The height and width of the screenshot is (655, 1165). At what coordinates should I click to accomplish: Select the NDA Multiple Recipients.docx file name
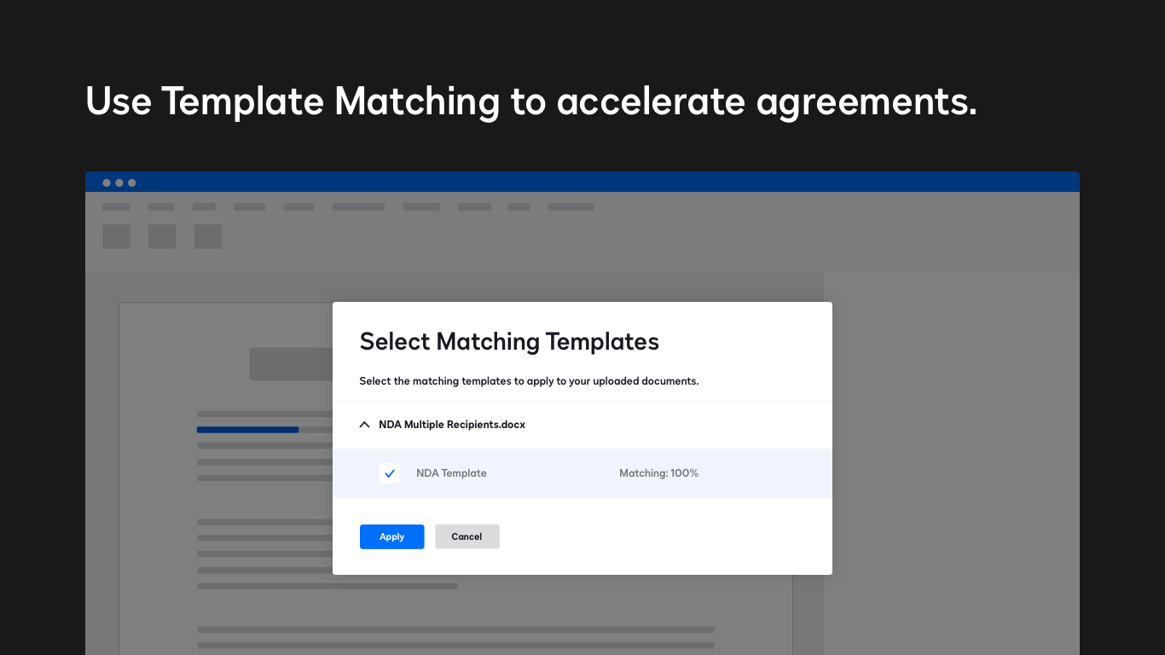click(x=451, y=424)
